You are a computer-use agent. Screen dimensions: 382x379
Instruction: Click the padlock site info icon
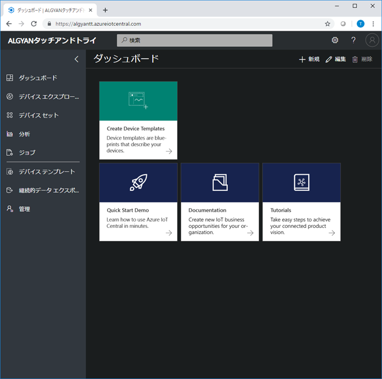49,24
